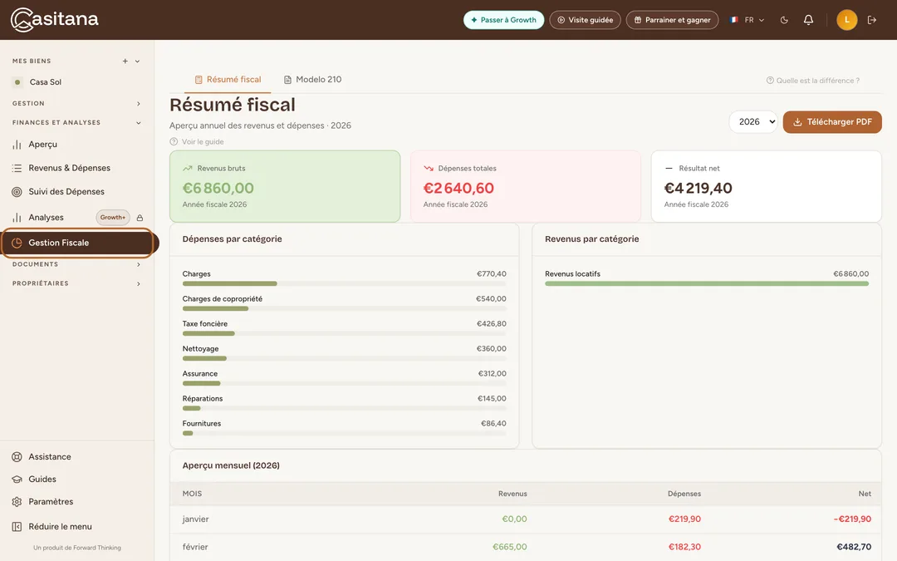Click the Revenus locatifs progress bar

[x=707, y=283]
